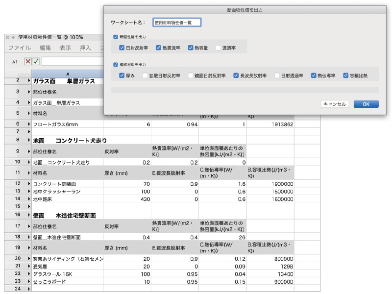Enable the 透過率 checkbox
The height and width of the screenshot is (294, 392).
point(219,48)
